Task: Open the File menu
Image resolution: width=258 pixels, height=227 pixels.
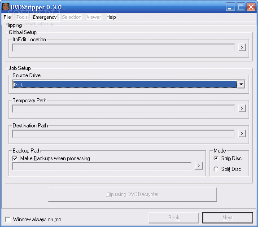Action: [7, 17]
